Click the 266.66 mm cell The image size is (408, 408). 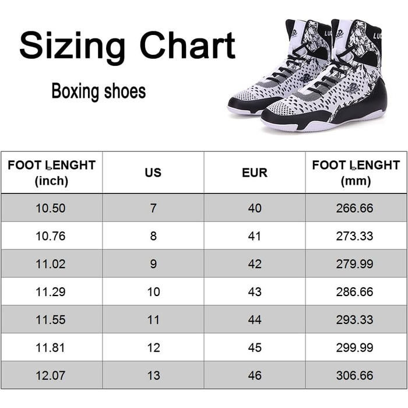click(x=356, y=207)
